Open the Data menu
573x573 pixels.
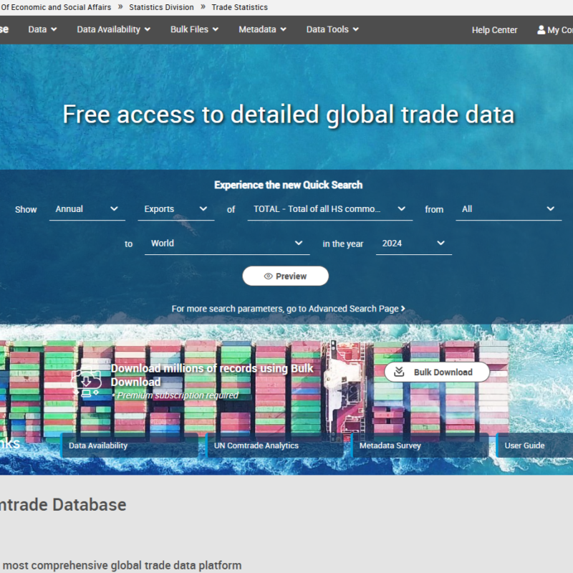tap(38, 29)
